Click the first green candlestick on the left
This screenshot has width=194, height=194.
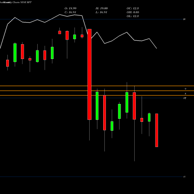click(x=15, y=53)
